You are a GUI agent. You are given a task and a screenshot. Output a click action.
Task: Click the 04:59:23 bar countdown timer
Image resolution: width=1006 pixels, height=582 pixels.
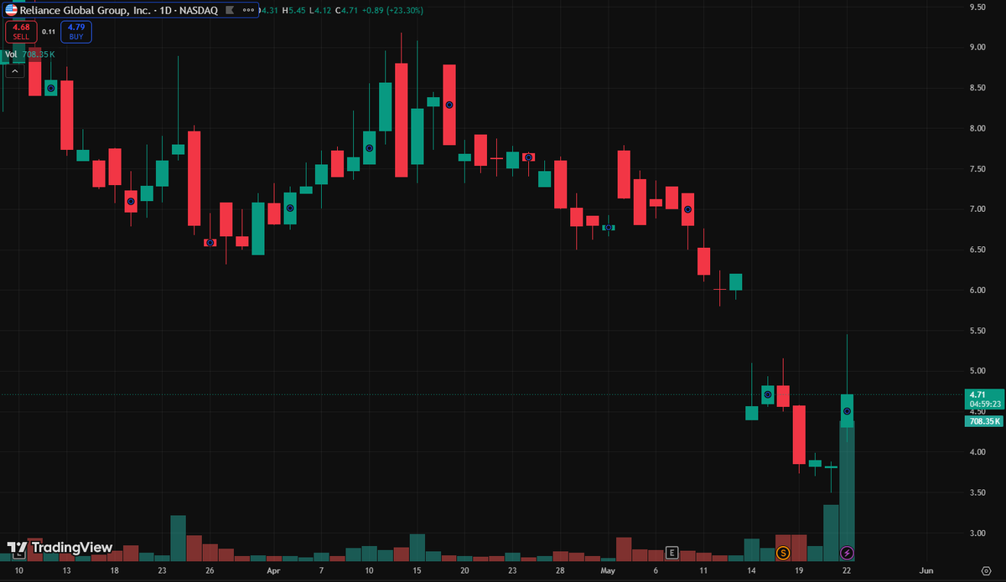coord(984,403)
